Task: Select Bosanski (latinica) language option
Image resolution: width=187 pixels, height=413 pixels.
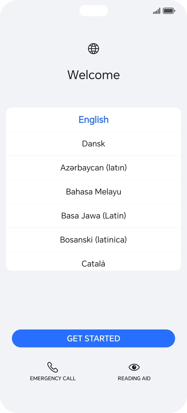Action: [x=94, y=240]
